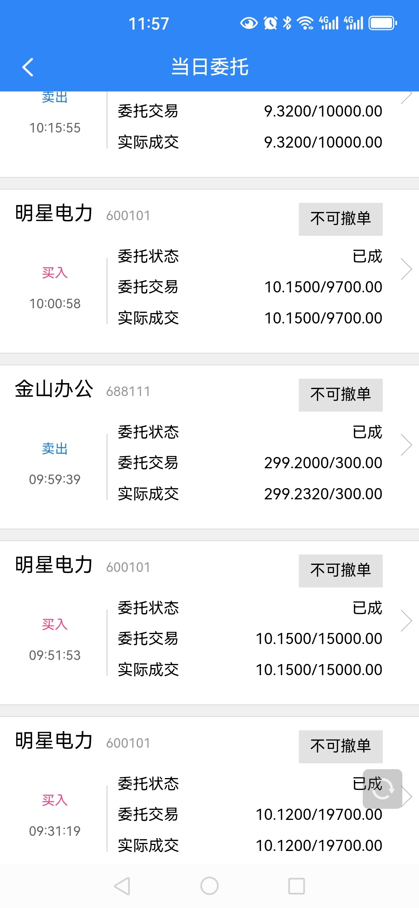Tap Android back navigation triangle
Image resolution: width=419 pixels, height=908 pixels.
122,886
